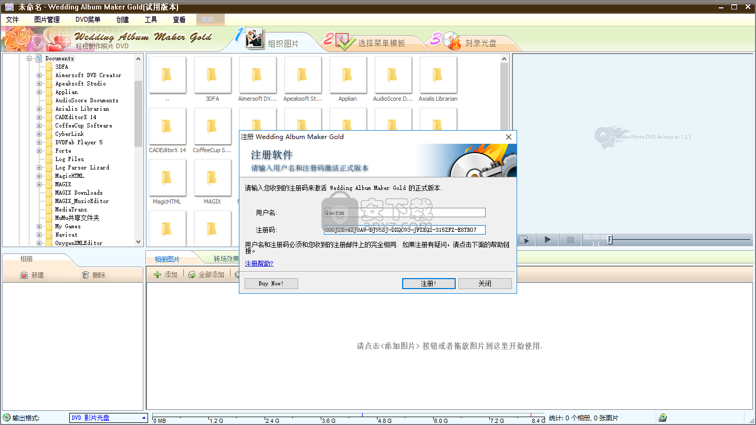Open the 创建 menu
This screenshot has height=425, width=756.
pos(122,19)
